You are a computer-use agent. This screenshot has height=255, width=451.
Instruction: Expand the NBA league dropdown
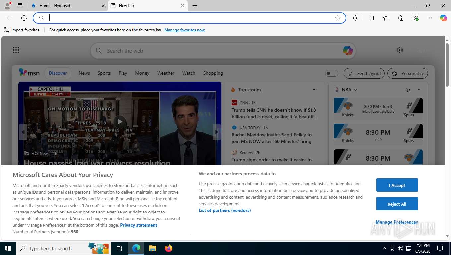pos(356,90)
